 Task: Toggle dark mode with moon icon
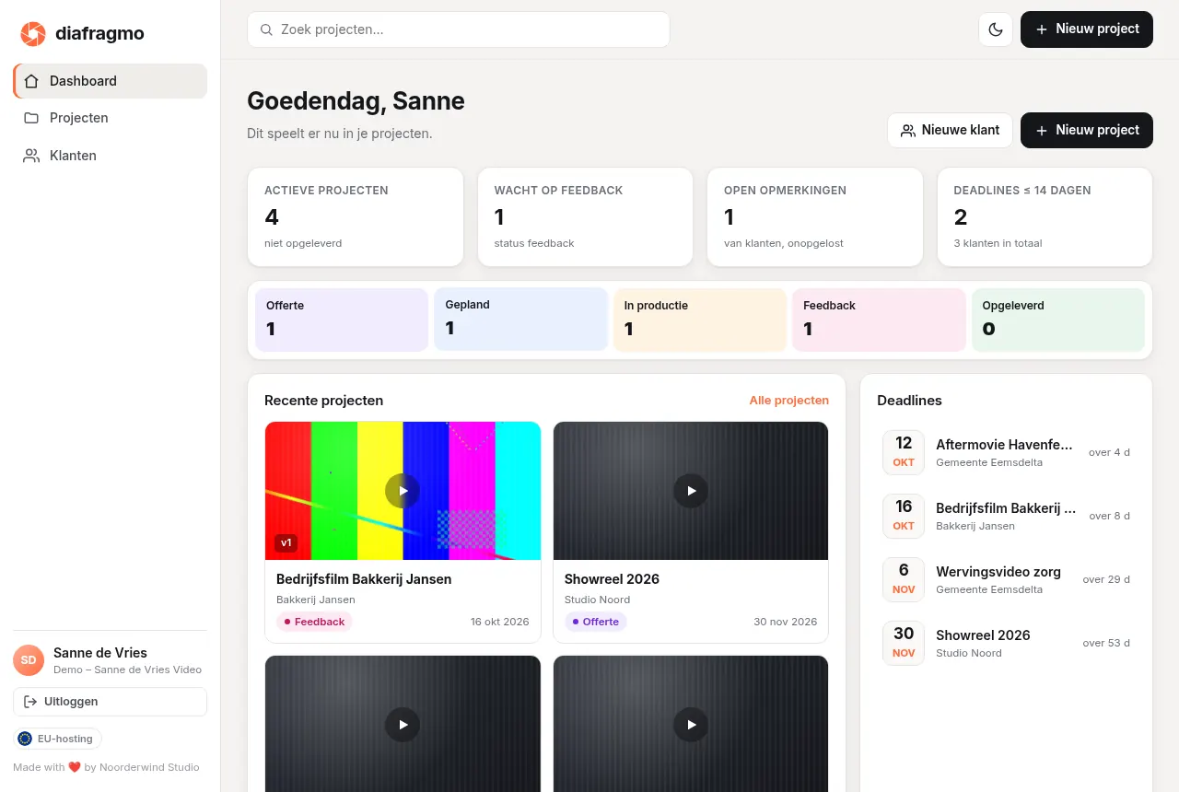996,29
